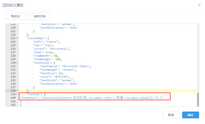Collapse the textStyle fold arrow at line 130
Image resolution: width=205 pixels, height=124 pixels.
17,63
